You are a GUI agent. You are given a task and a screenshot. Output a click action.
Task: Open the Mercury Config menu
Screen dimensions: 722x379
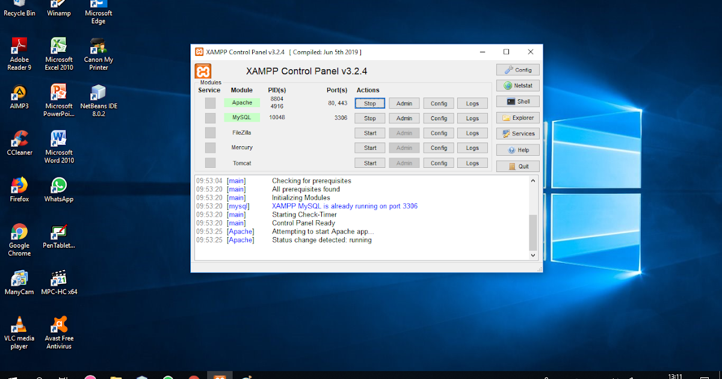pyautogui.click(x=439, y=148)
